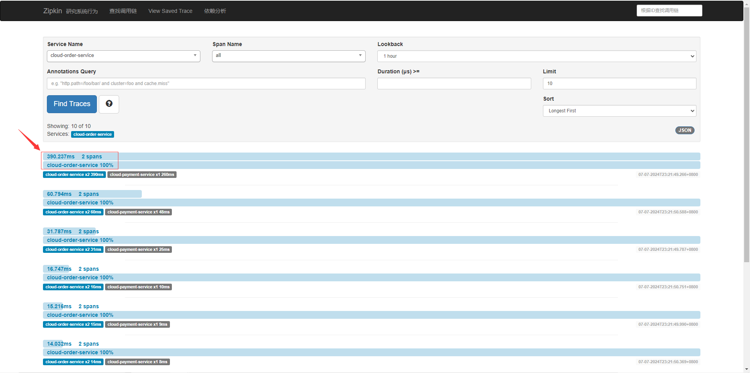This screenshot has height=373, width=750.
Task: Open the 查找调用链 menu item
Action: coord(123,11)
